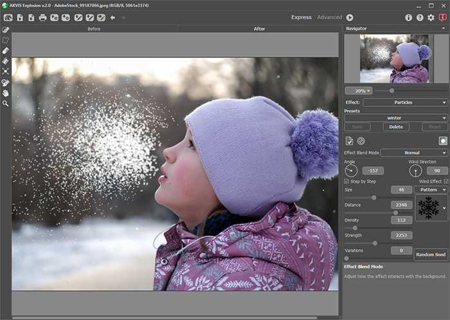Click the Help question mark icon

pos(420,17)
